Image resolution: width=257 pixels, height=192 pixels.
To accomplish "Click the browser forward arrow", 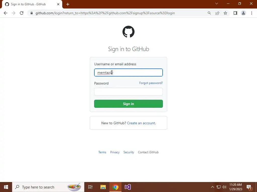I will tap(14, 13).
